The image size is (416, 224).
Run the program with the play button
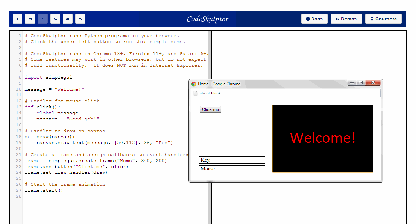[18, 19]
